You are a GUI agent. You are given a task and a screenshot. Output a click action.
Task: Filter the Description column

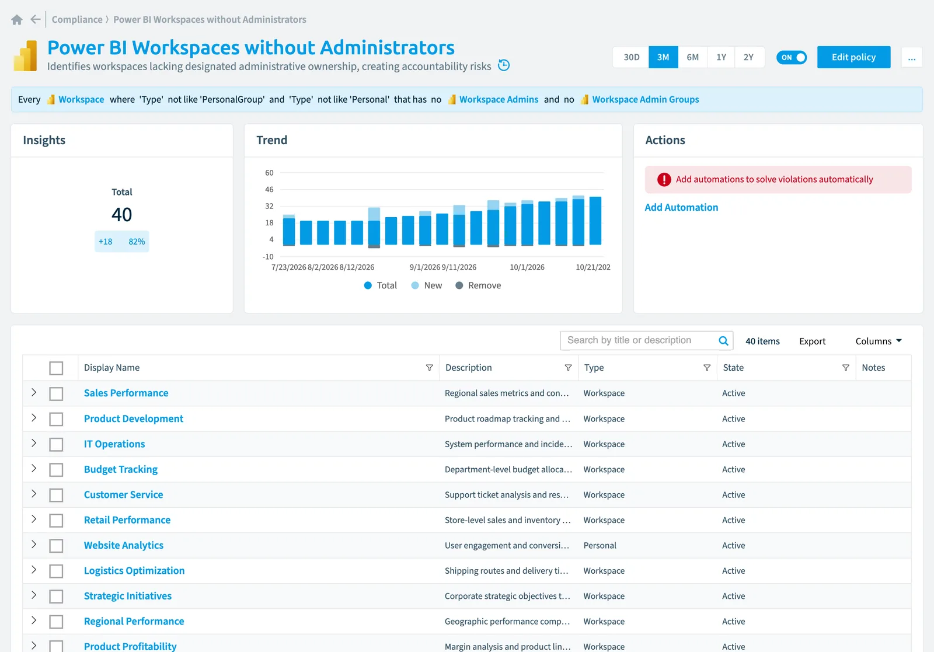(x=568, y=368)
